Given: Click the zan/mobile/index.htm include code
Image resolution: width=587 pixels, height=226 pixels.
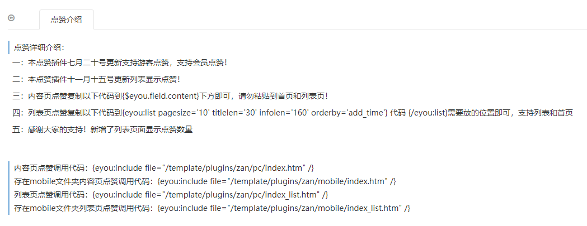Looking at the screenshot, I should coord(277,181).
